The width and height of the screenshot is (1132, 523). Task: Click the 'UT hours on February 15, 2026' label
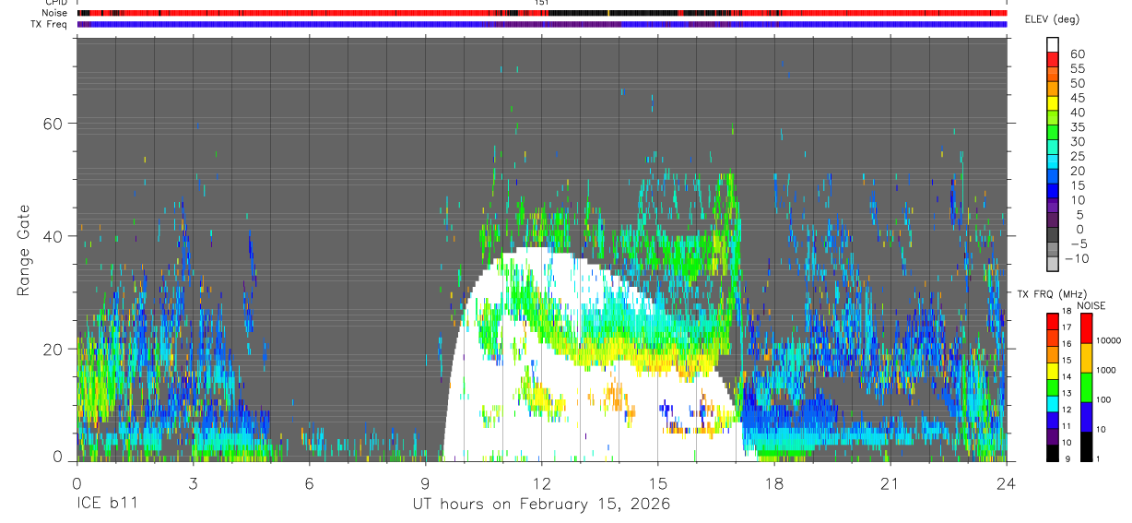click(541, 505)
